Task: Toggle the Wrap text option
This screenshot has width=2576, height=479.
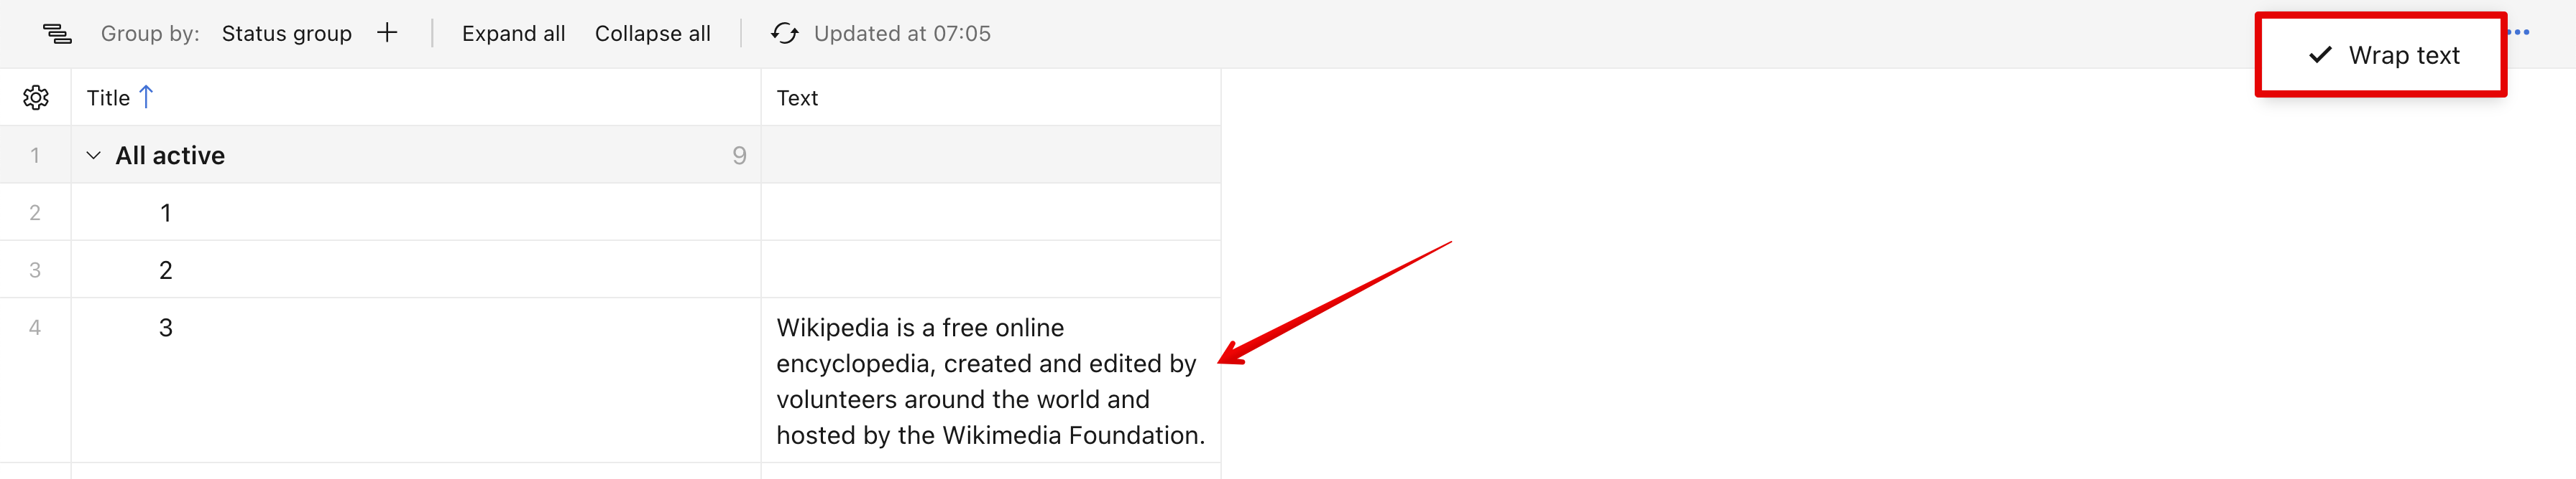Action: coord(2383,55)
